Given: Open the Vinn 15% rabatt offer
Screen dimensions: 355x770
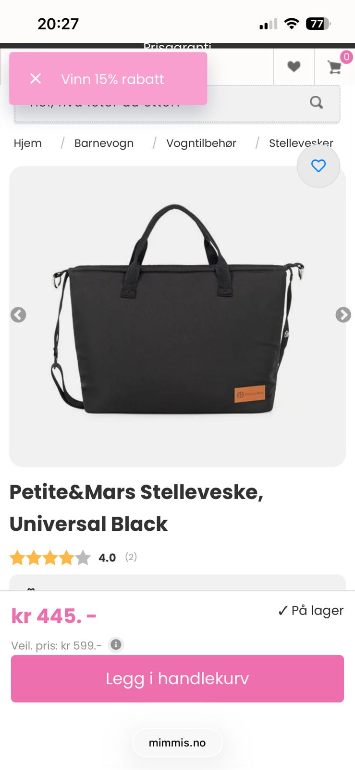Looking at the screenshot, I should point(112,79).
